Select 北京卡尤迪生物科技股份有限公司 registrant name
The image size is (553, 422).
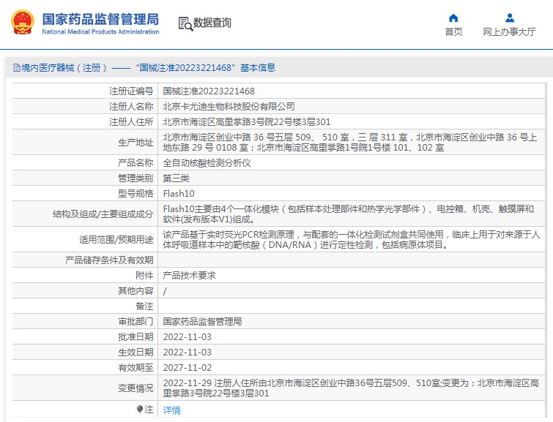(229, 106)
